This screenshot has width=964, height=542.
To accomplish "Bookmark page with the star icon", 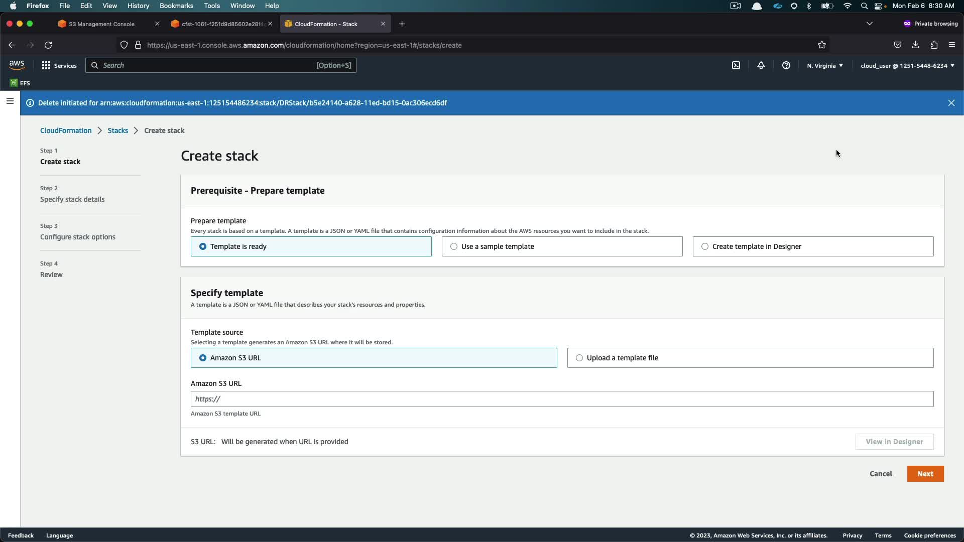I will pos(822,45).
